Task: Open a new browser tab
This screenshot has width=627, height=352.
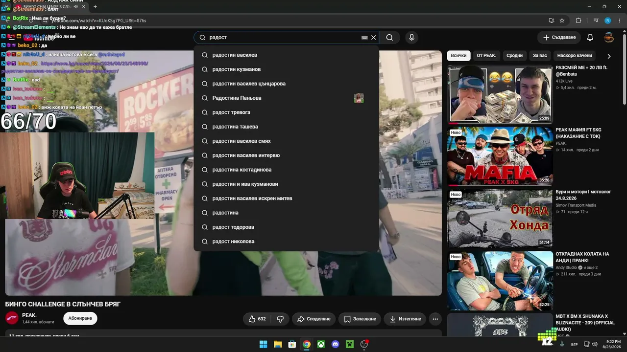Action: [x=95, y=7]
